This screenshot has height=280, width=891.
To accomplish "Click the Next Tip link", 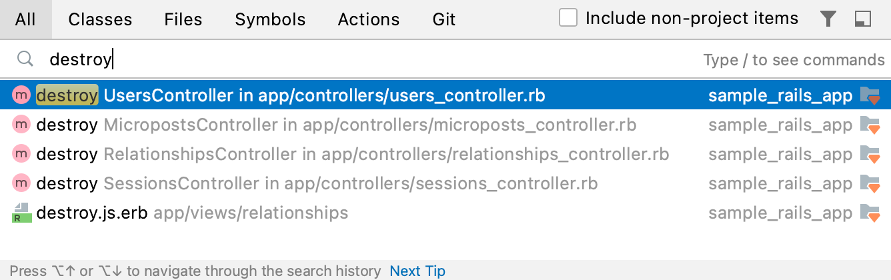I will (x=417, y=271).
